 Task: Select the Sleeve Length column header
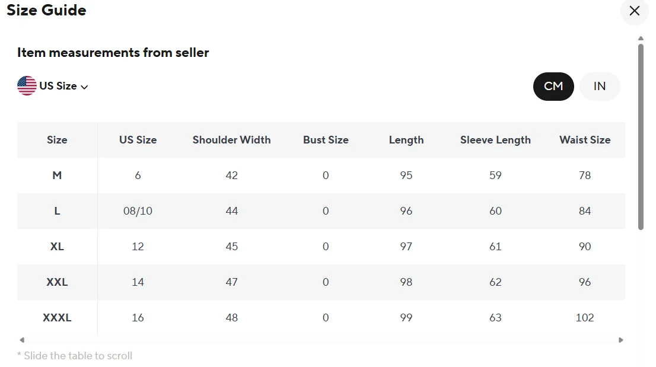click(495, 140)
